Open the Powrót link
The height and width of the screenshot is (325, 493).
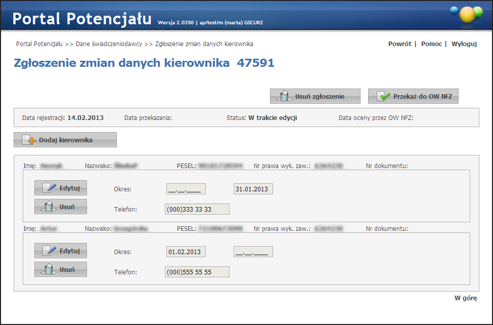point(399,44)
